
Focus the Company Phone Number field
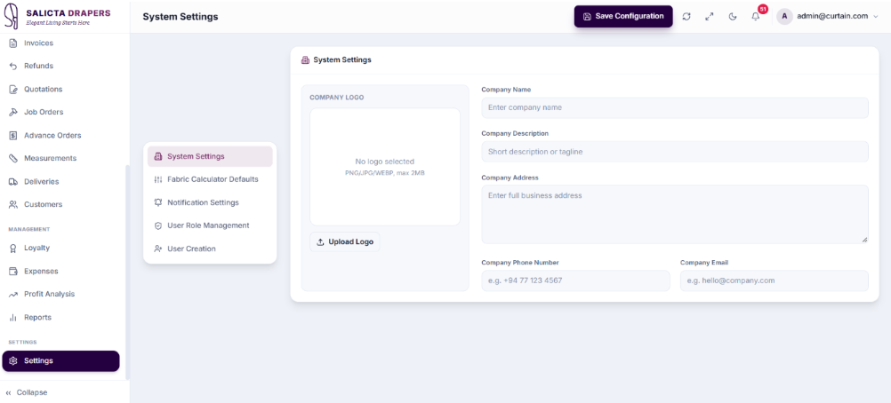click(575, 281)
